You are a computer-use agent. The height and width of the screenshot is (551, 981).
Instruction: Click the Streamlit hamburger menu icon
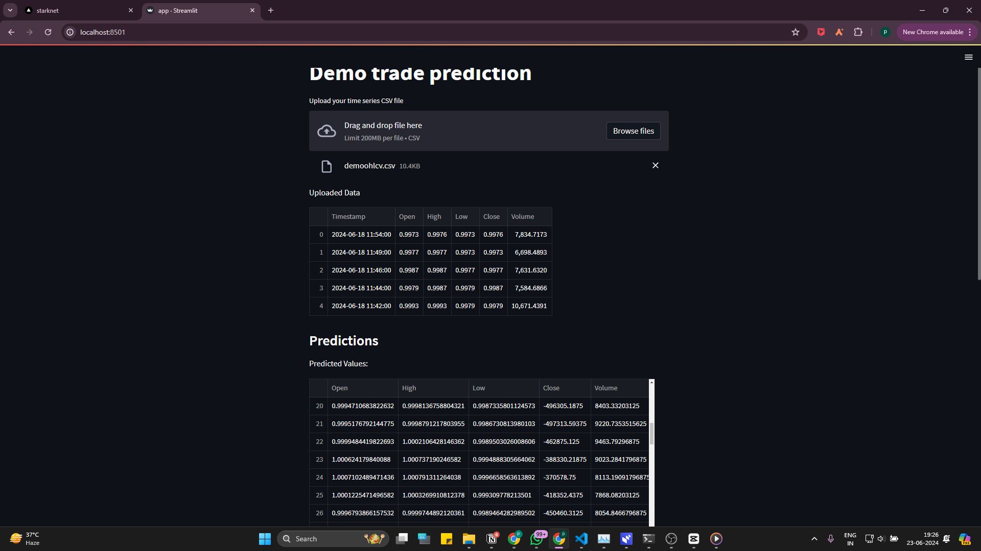969,57
